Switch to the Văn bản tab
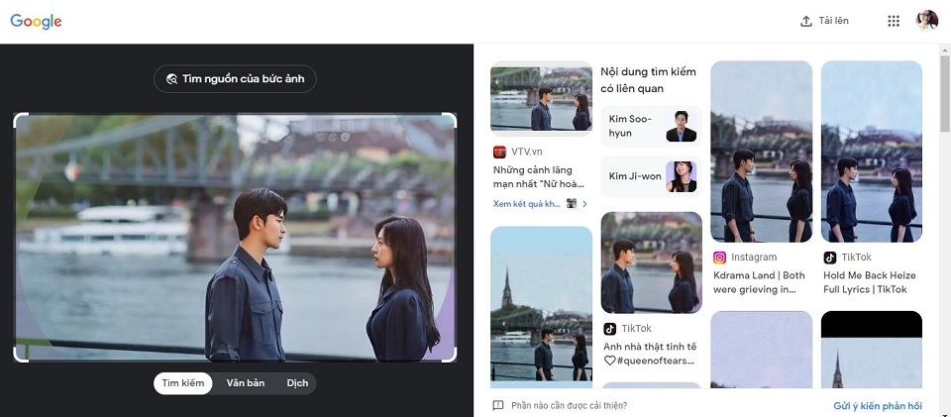The image size is (951, 417). point(245,383)
